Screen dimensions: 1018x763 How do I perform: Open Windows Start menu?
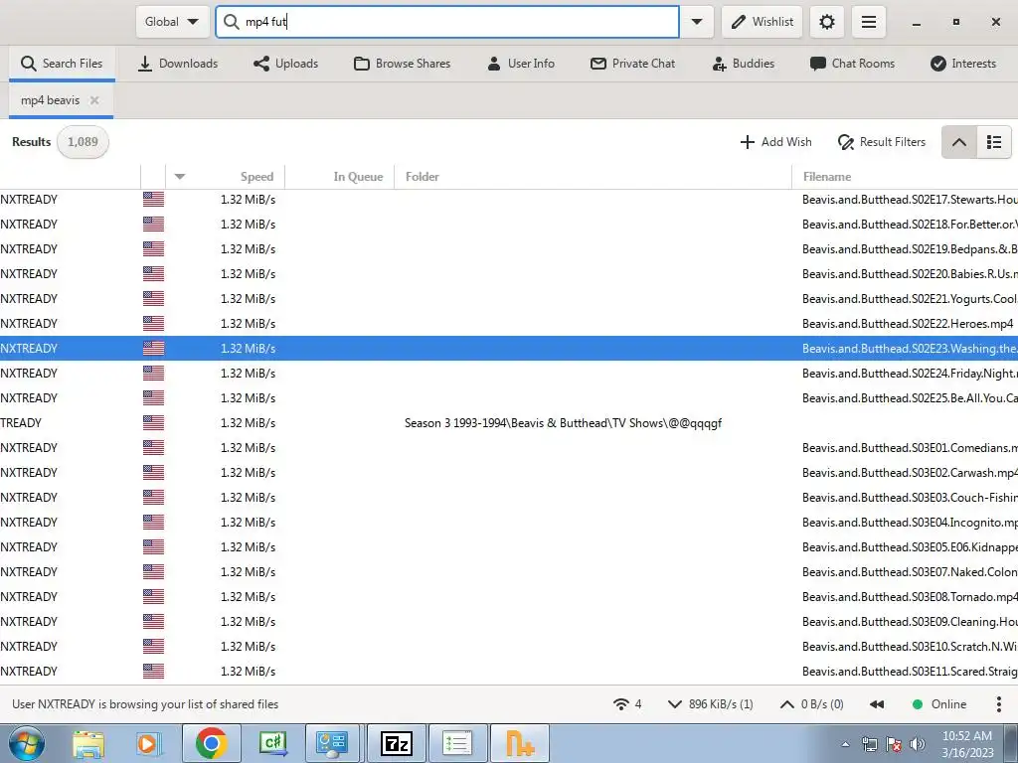click(27, 743)
